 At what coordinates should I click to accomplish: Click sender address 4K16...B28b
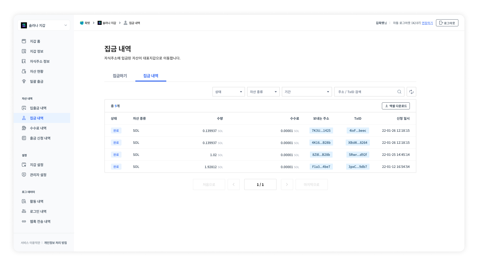[321, 143]
